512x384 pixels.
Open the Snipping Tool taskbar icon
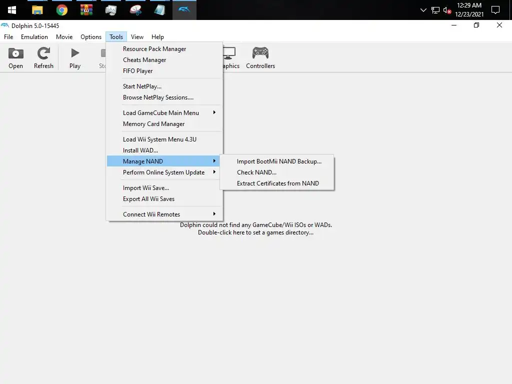(x=135, y=10)
